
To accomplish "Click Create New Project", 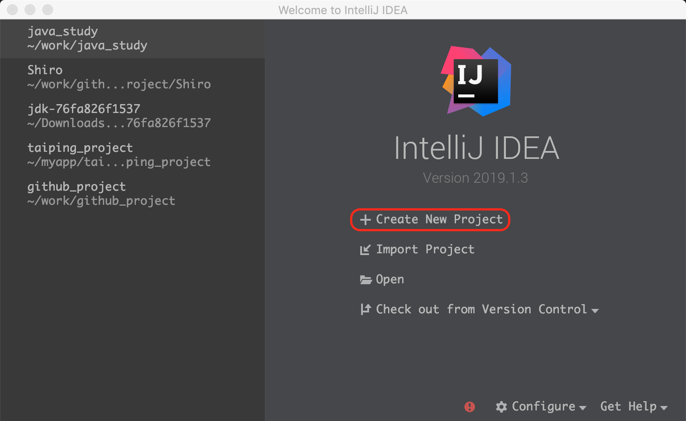I will click(x=439, y=219).
